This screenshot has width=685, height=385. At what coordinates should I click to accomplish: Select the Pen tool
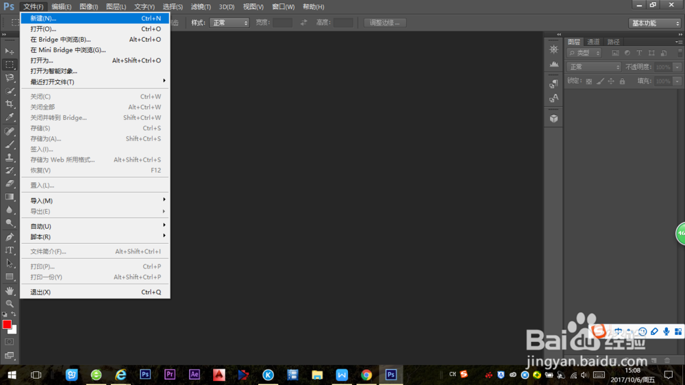point(9,237)
